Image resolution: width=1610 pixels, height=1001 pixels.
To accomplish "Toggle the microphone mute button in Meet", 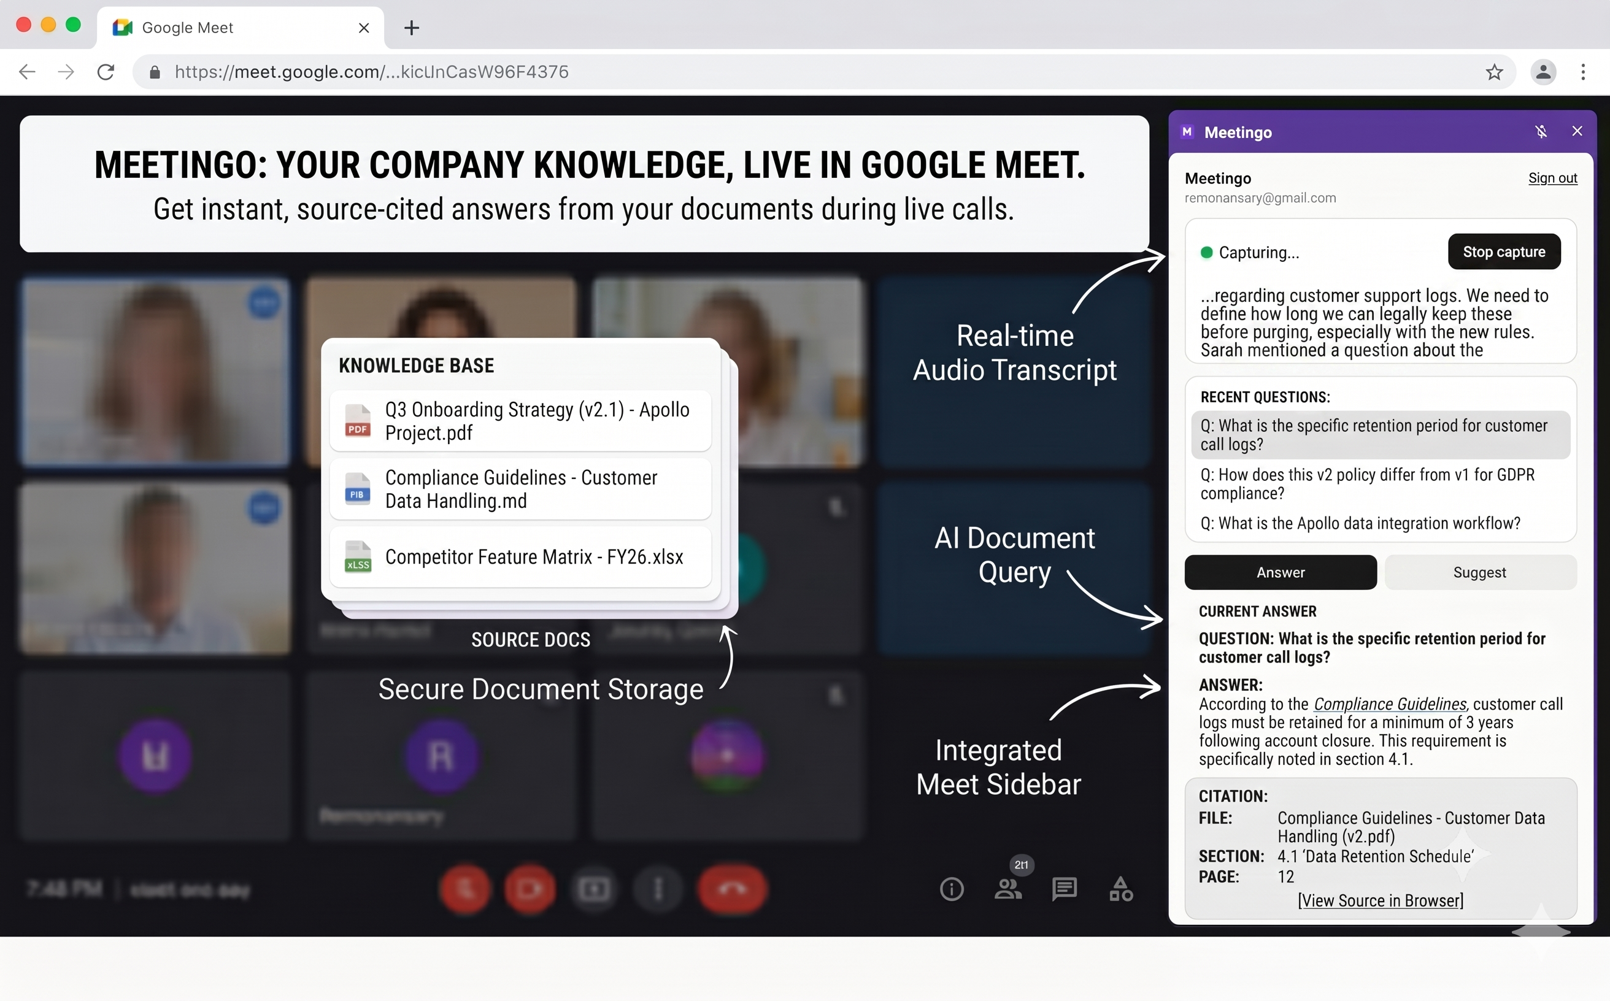I will point(465,889).
